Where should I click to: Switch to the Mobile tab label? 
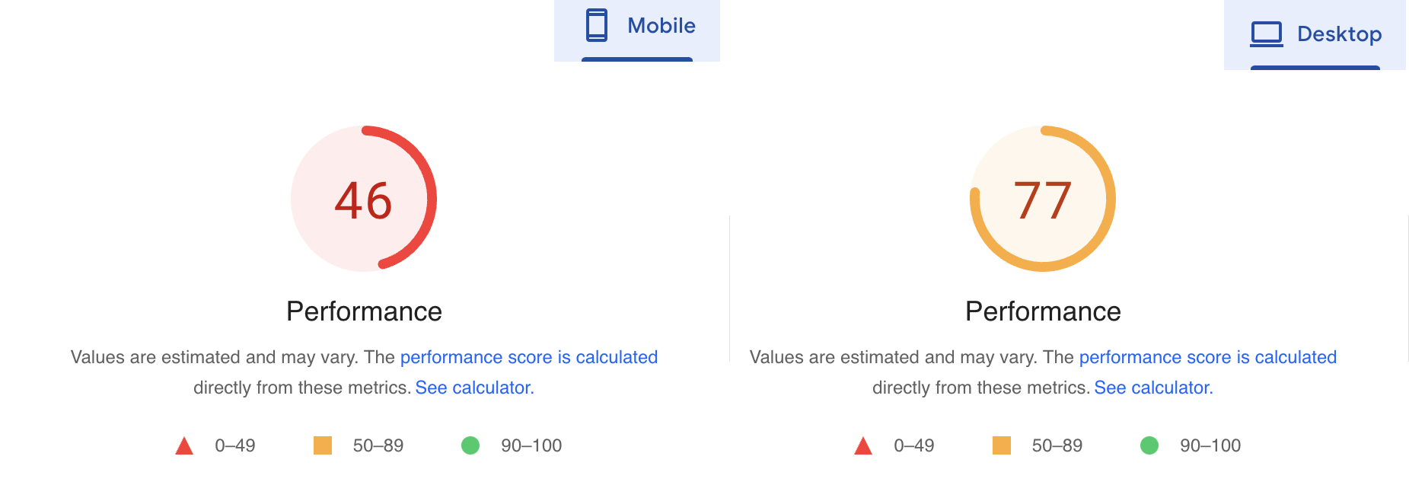(661, 26)
